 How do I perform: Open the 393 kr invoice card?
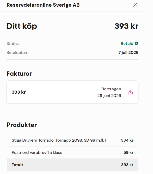73,92
